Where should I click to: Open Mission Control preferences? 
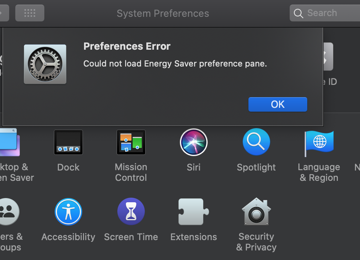pos(131,142)
